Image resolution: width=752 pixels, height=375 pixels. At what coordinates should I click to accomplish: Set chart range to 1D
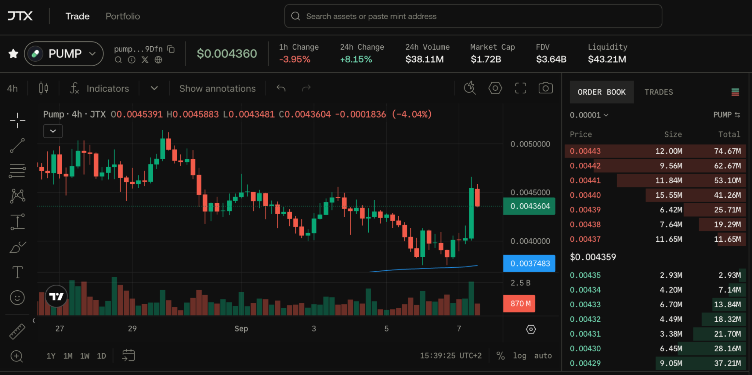pos(102,356)
